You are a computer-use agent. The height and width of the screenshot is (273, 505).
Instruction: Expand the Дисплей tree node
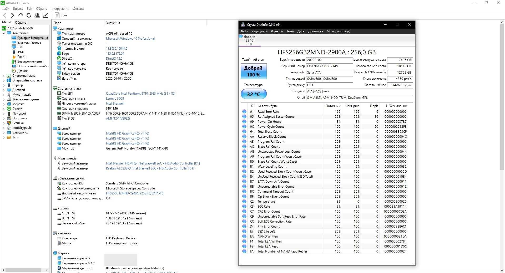pyautogui.click(x=4, y=90)
